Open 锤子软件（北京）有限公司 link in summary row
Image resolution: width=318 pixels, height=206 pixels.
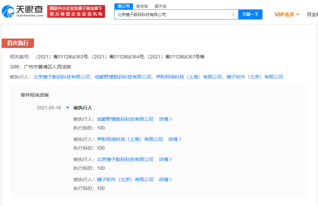255,77
